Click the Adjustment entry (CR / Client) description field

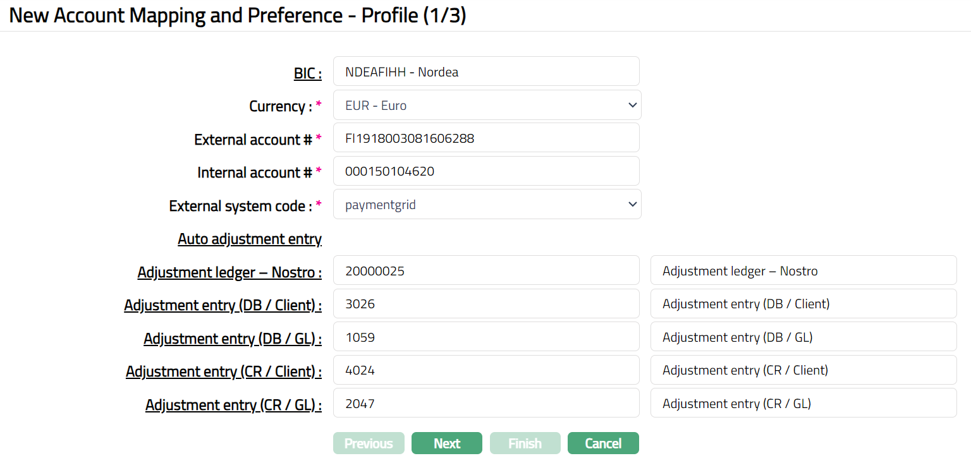[x=803, y=370]
